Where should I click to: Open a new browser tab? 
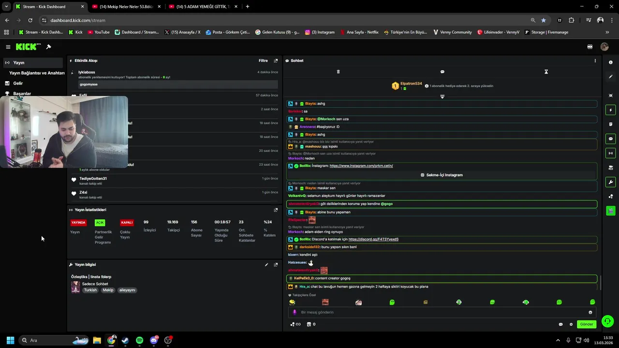coord(248,7)
